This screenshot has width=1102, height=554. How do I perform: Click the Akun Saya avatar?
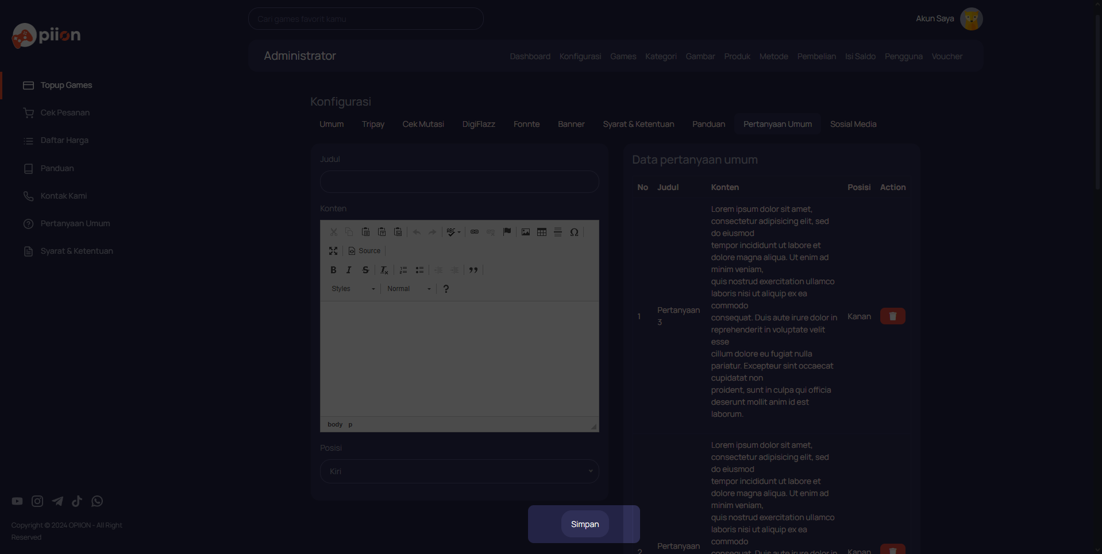pos(971,19)
